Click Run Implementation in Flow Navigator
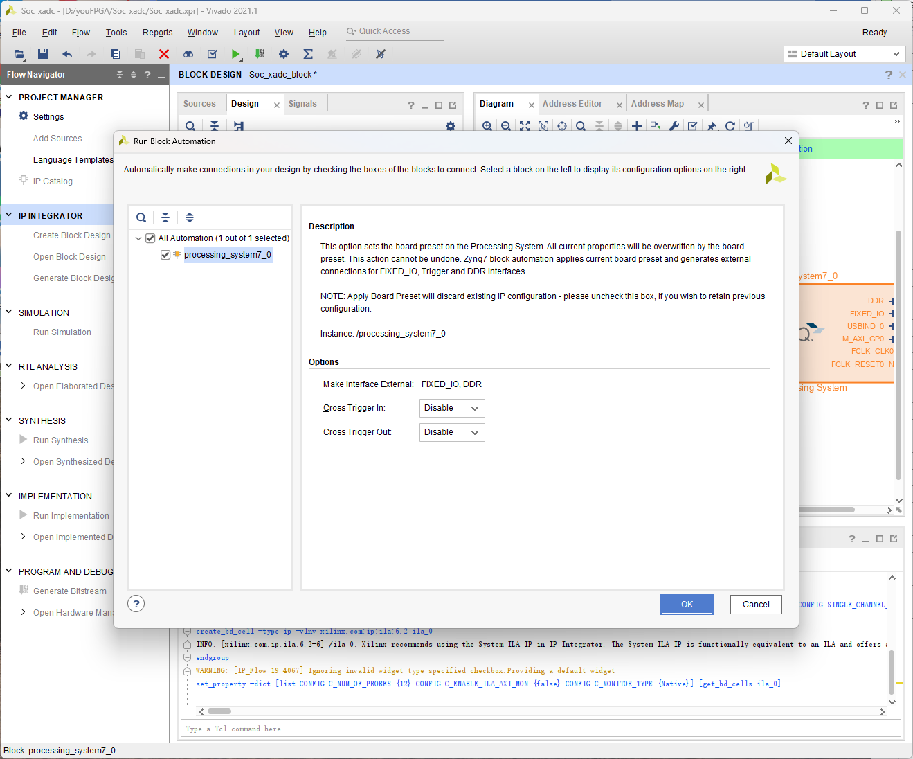The height and width of the screenshot is (759, 913). [x=71, y=516]
